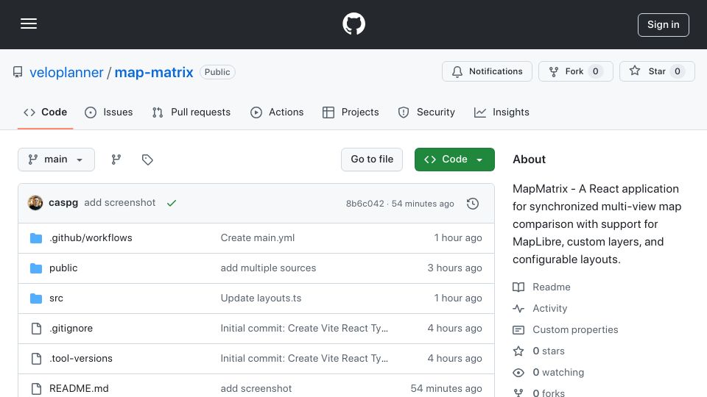707x397 pixels.
Task: Click the .gitignore file icon
Action: pyautogui.click(x=36, y=329)
